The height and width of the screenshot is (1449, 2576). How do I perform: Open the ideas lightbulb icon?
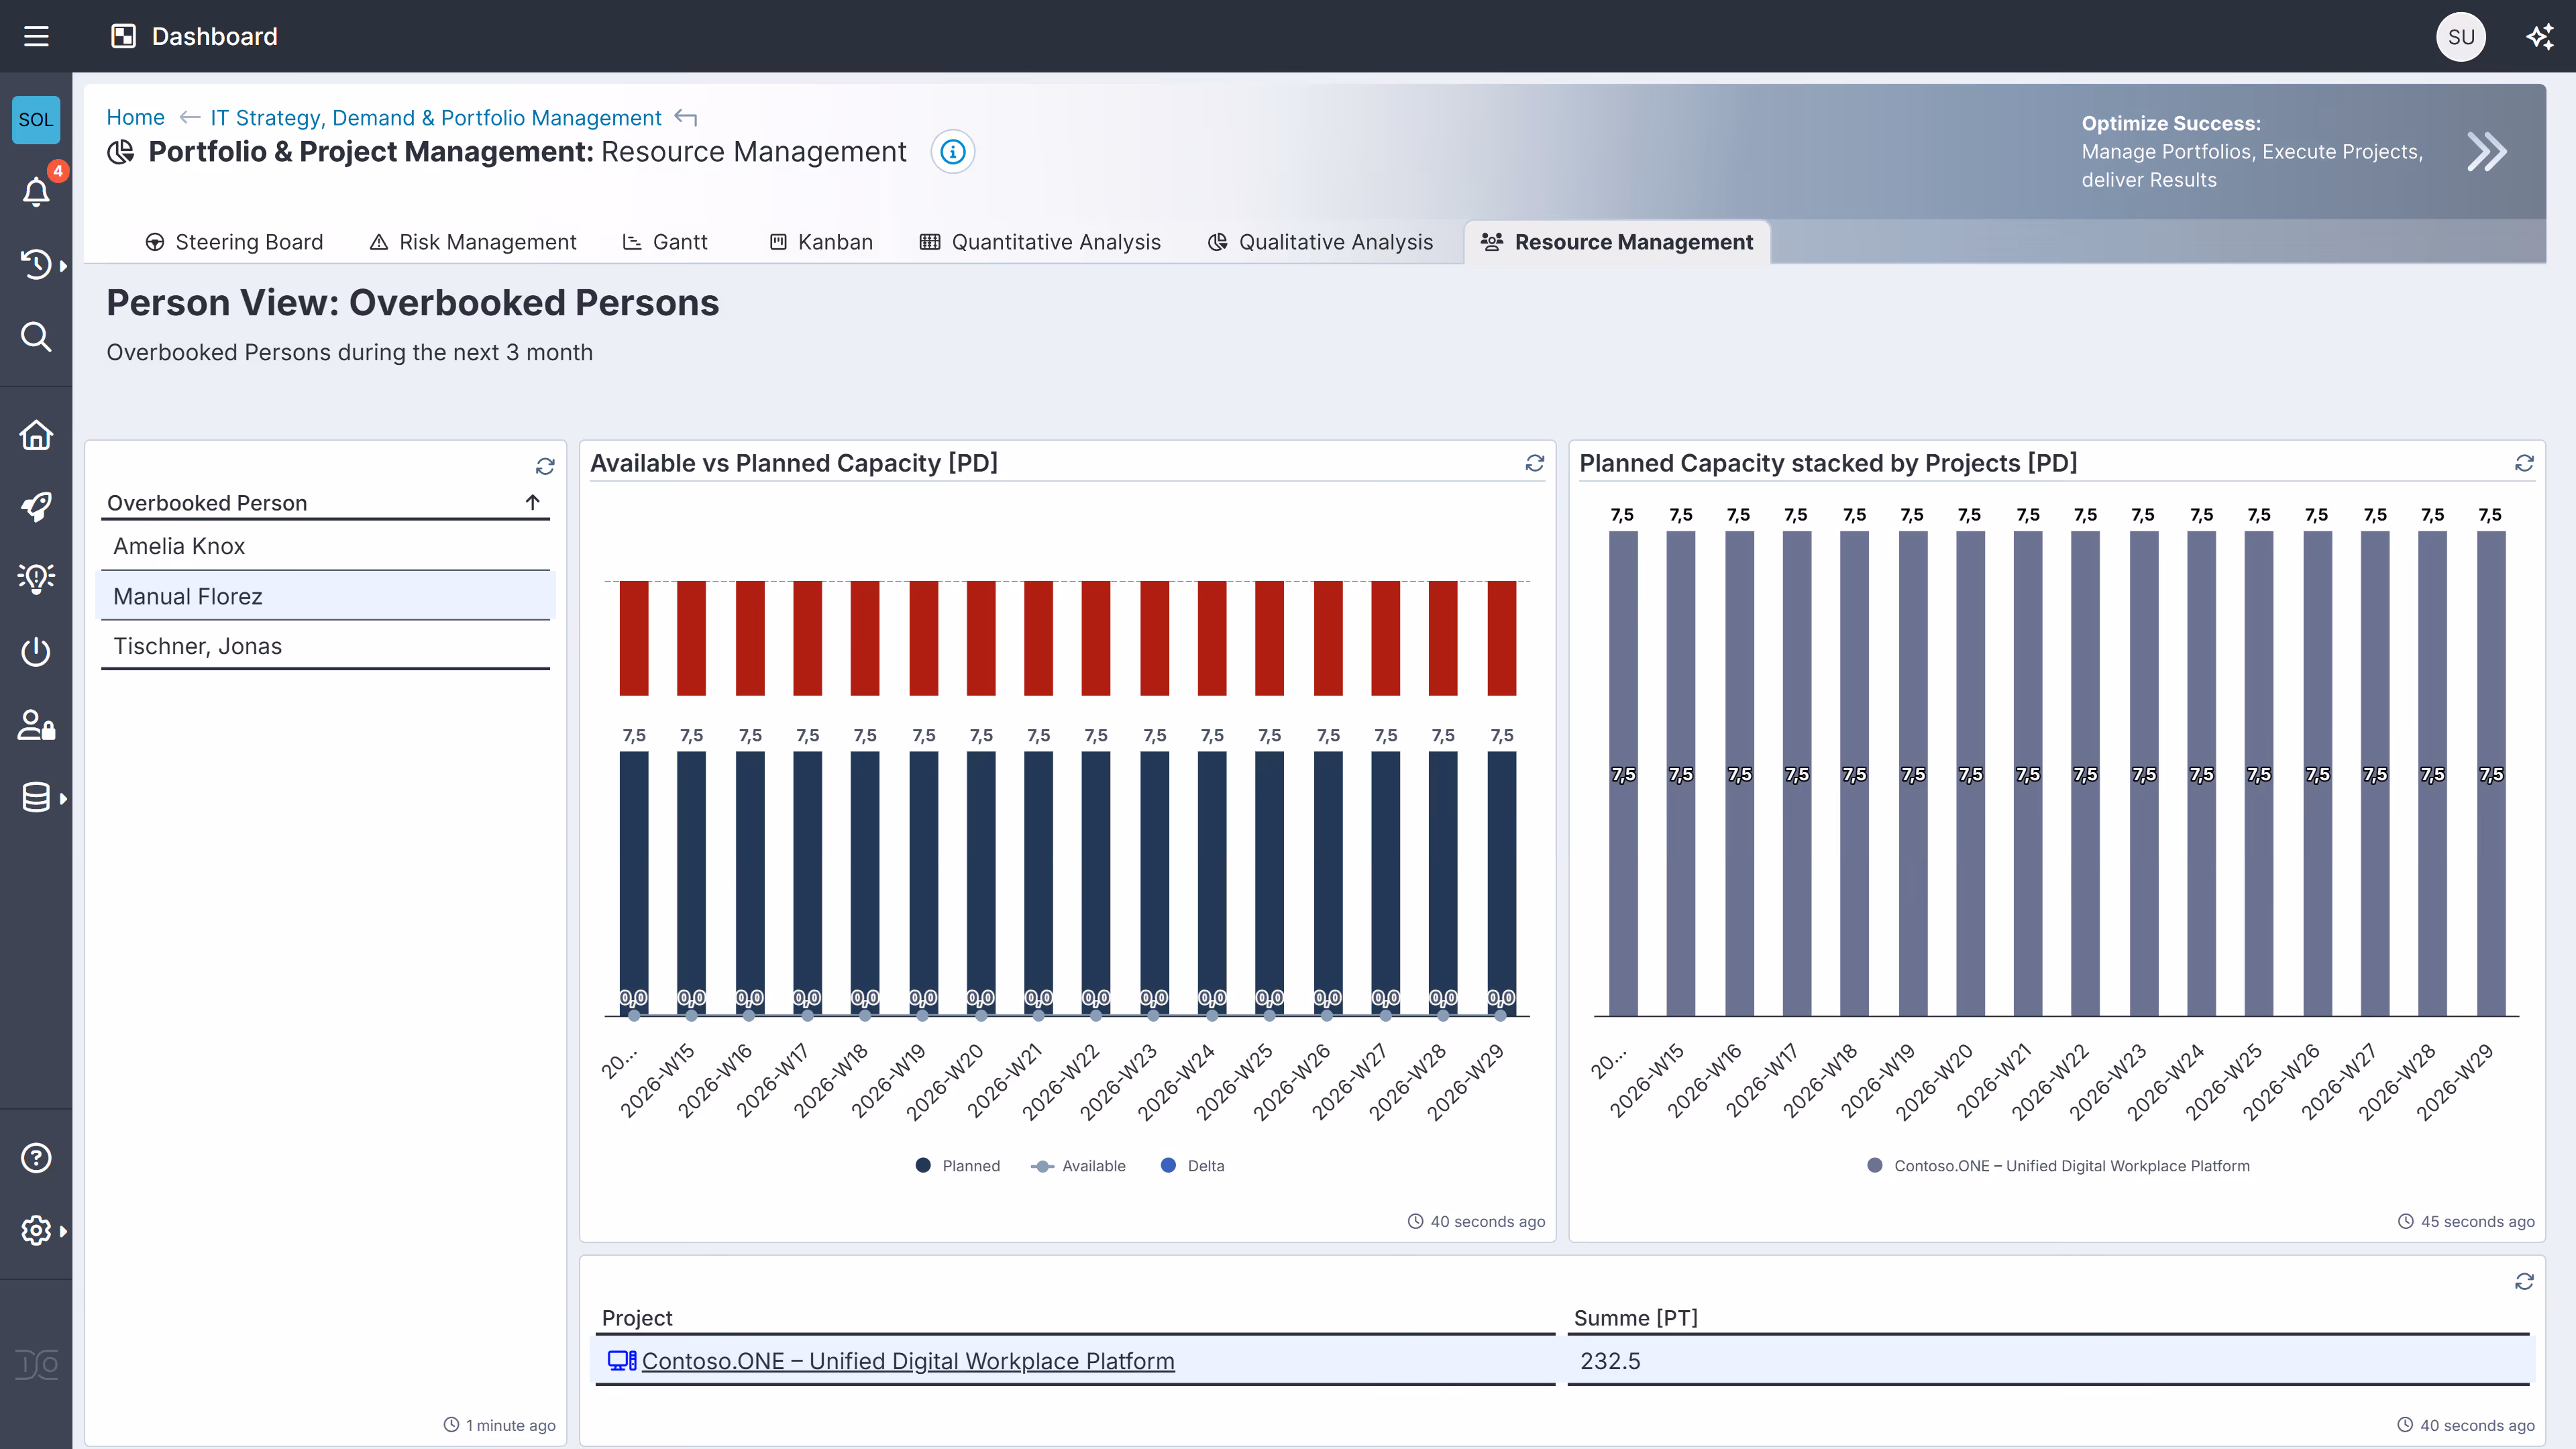(36, 578)
